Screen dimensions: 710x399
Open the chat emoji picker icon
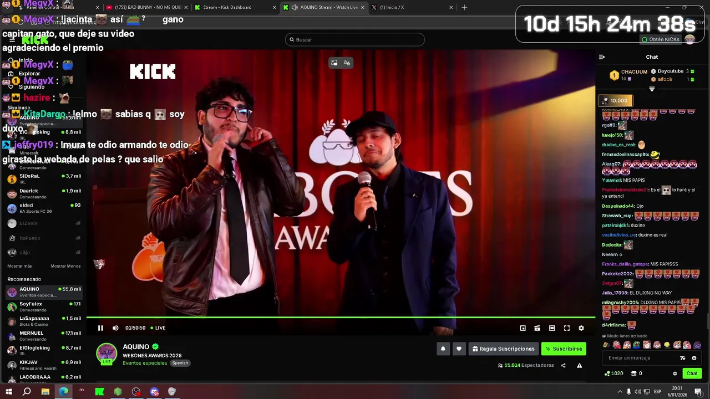click(694, 358)
